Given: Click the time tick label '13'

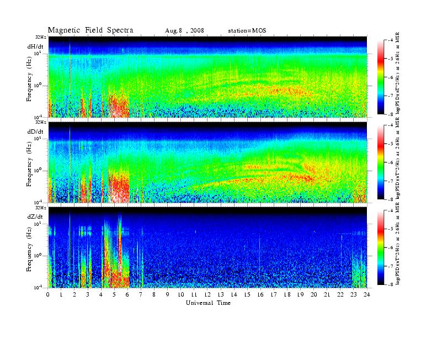Looking at the screenshot, I should click(221, 294).
